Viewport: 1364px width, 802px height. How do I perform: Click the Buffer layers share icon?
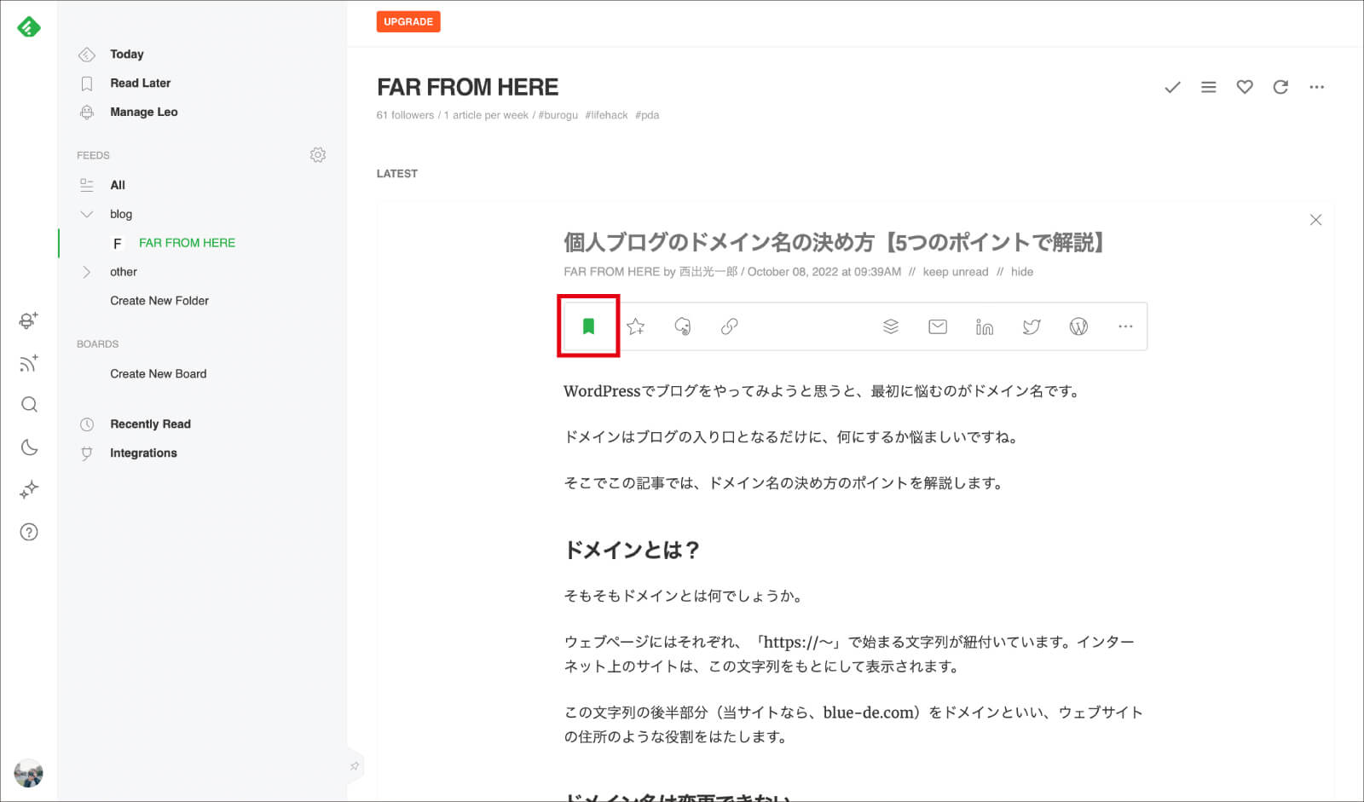click(891, 326)
